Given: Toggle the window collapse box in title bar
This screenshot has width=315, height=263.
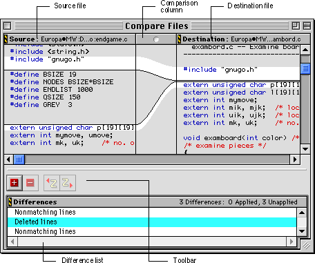Looking at the screenshot, I should tap(307, 26).
